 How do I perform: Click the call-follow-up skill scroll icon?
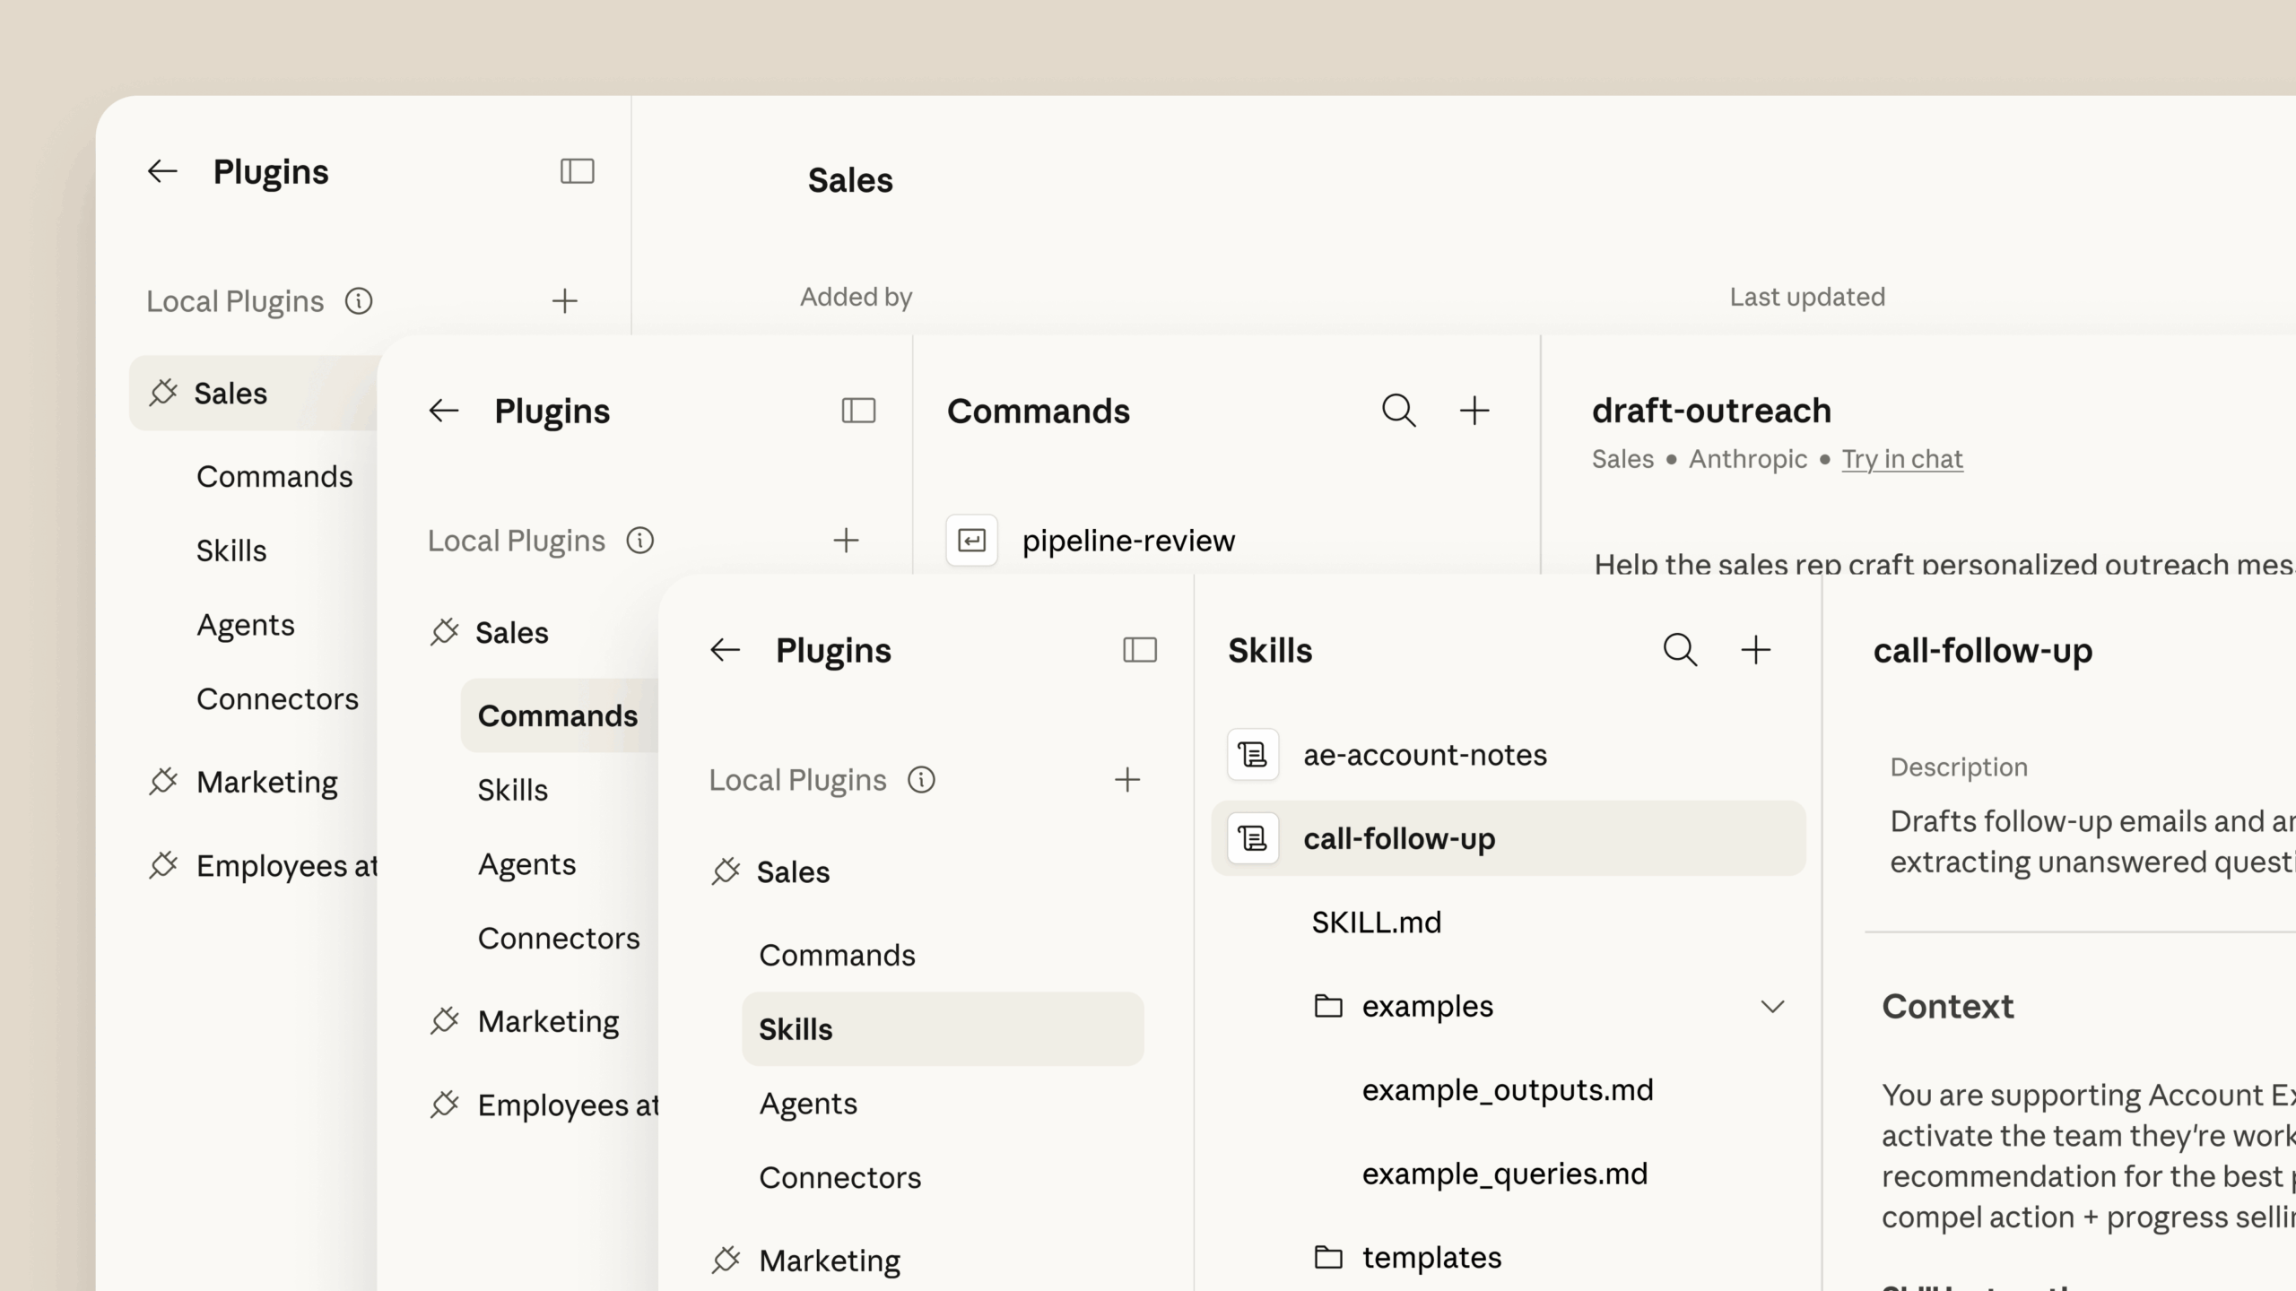tap(1252, 838)
